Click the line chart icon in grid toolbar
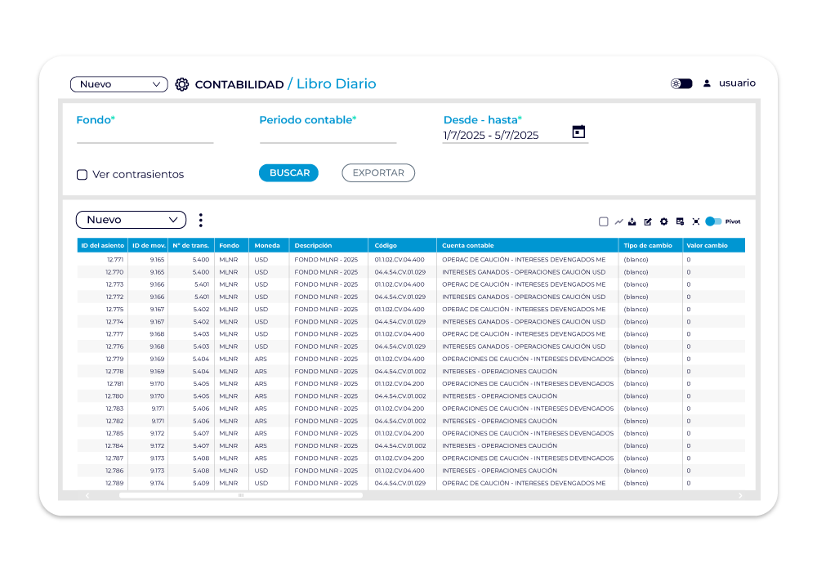The image size is (817, 572). 618,221
